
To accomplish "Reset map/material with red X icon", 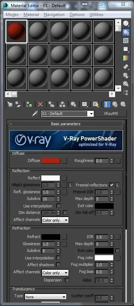I will coord(40,104).
